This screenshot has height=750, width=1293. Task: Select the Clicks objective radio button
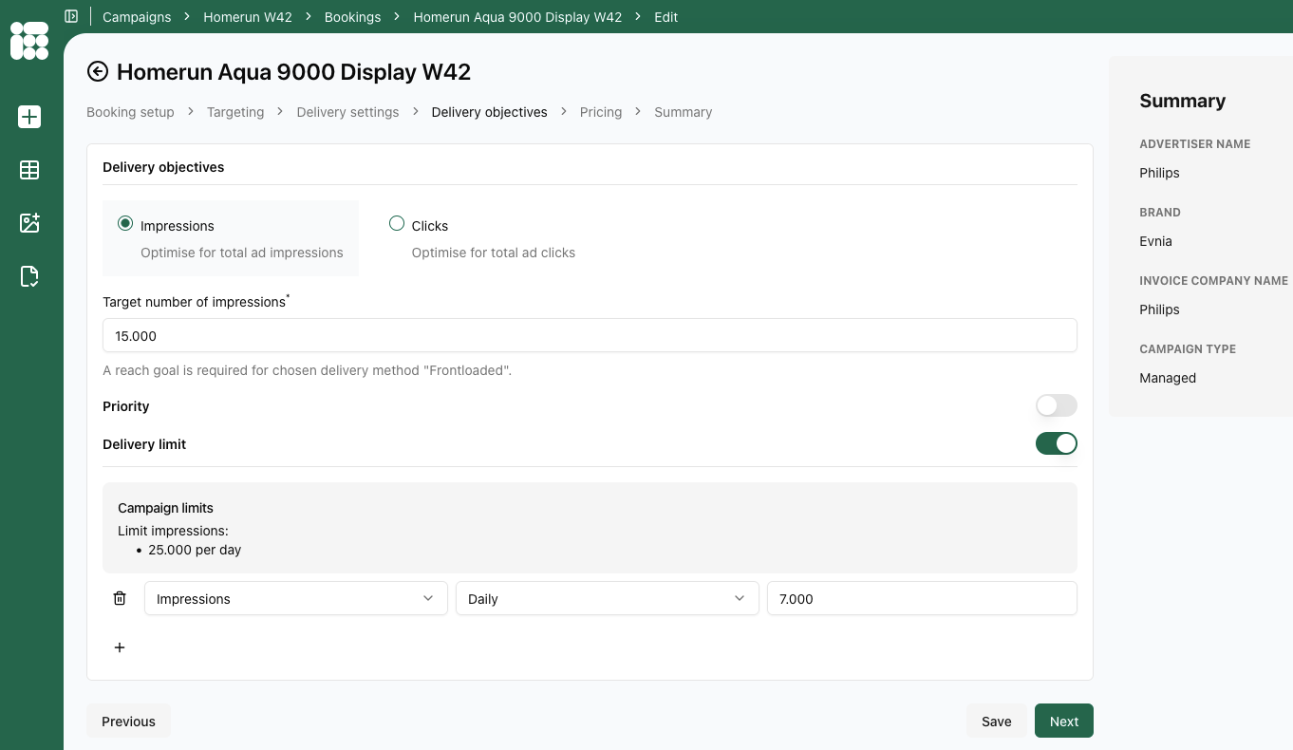pos(397,224)
